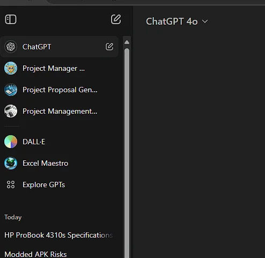Select ChatGPT in the sidebar

(x=60, y=47)
